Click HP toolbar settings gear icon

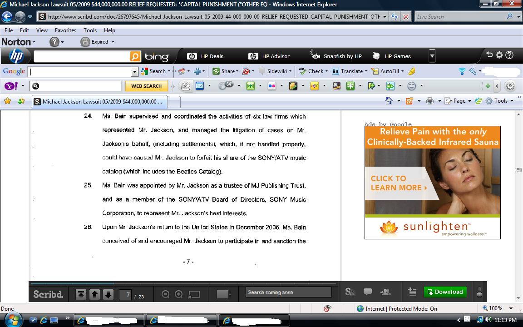499,55
